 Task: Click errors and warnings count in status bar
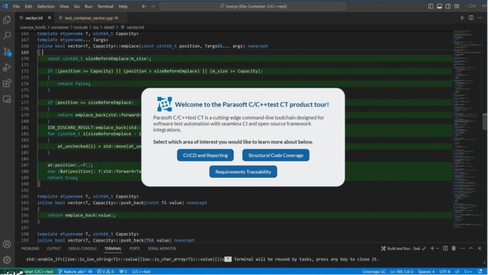pyautogui.click(x=105, y=272)
